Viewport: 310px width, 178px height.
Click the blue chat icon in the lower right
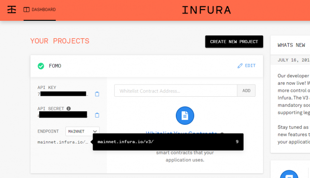[x=289, y=174]
